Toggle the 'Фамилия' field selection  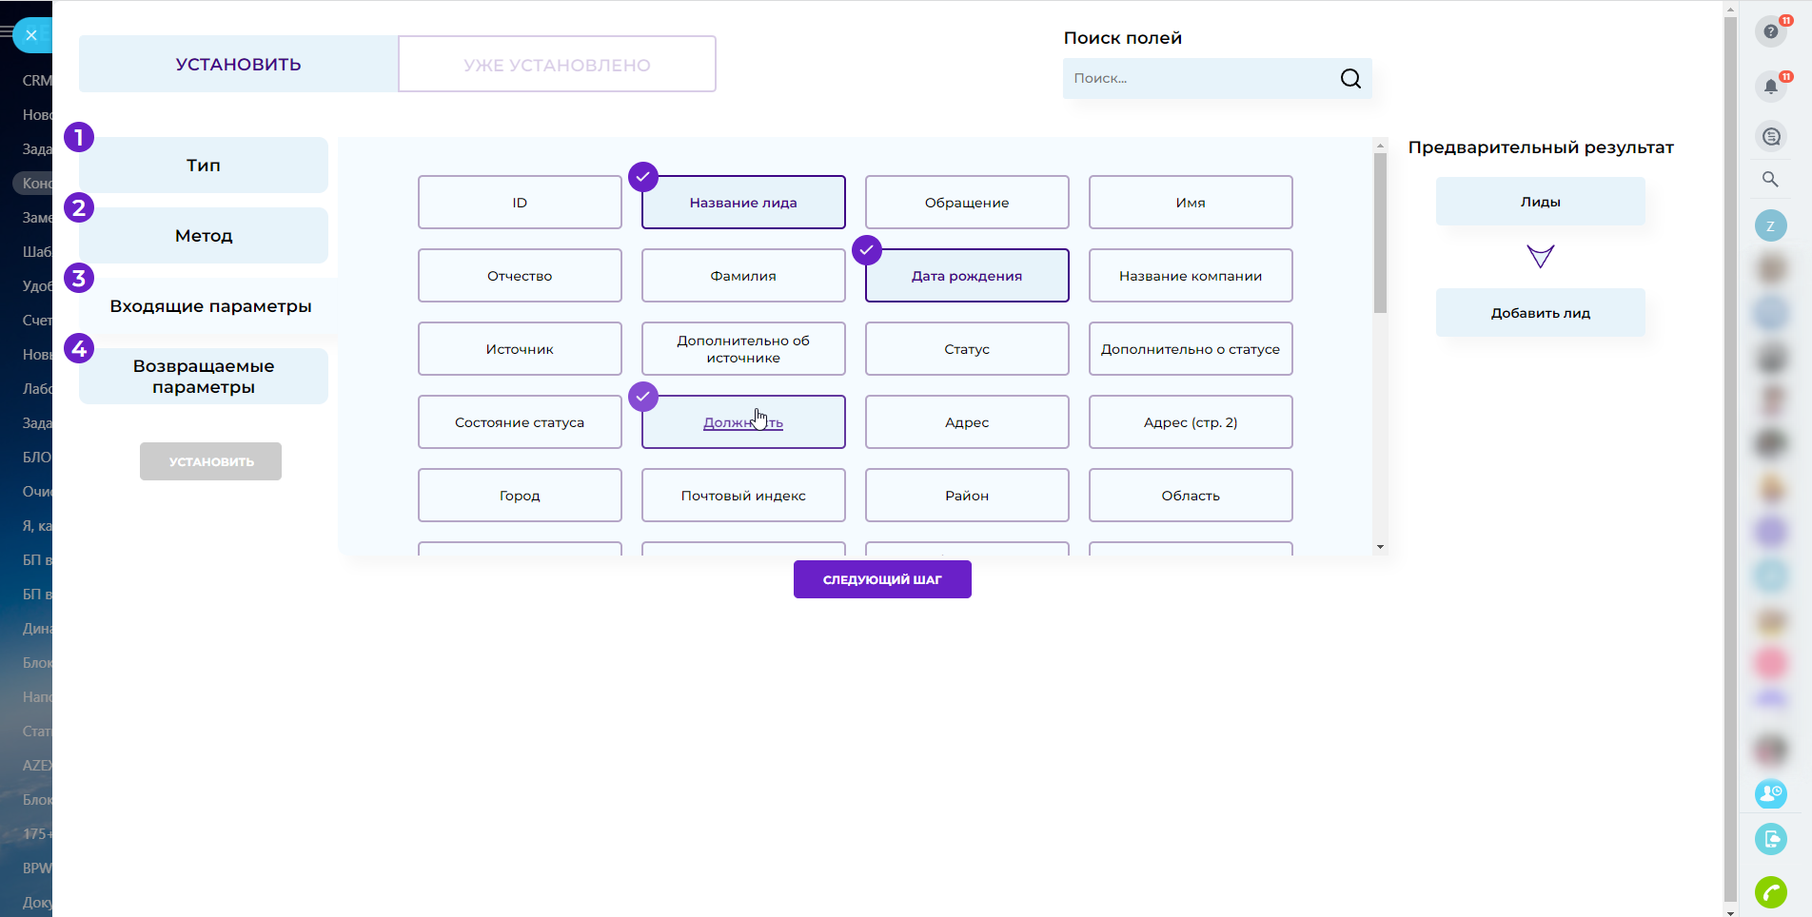[x=742, y=276]
